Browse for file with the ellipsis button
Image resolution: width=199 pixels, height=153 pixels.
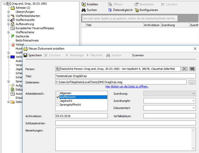coord(192,82)
